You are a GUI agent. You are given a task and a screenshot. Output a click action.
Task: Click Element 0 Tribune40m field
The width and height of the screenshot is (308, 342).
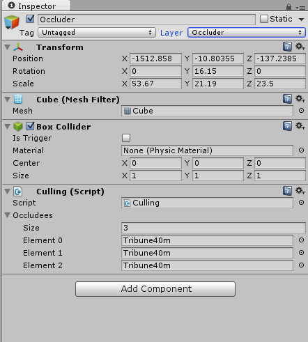(207, 240)
